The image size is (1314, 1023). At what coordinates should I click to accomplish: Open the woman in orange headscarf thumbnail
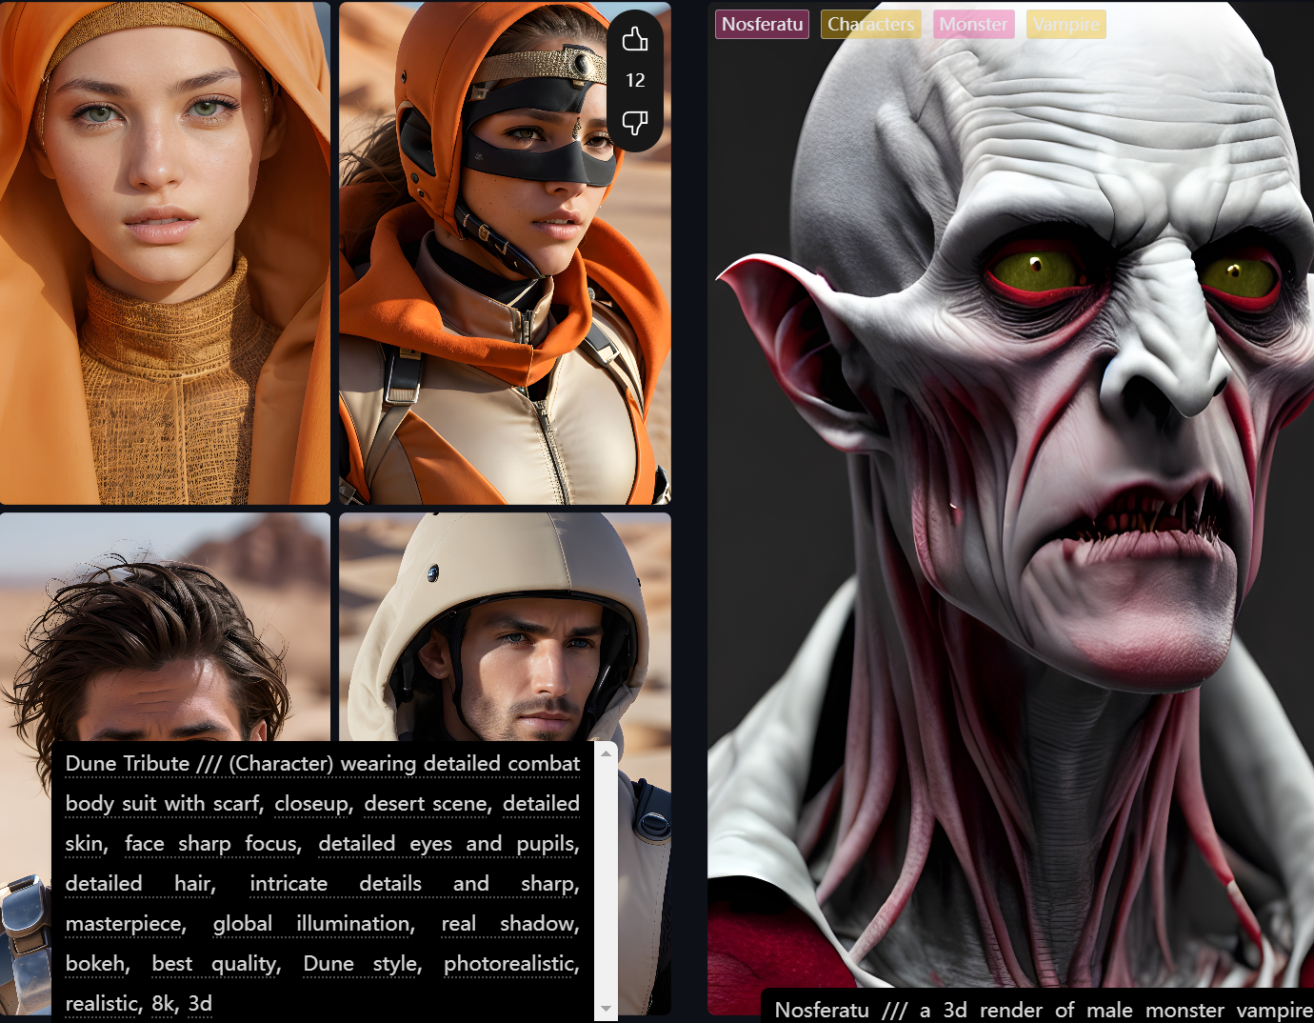(x=165, y=252)
